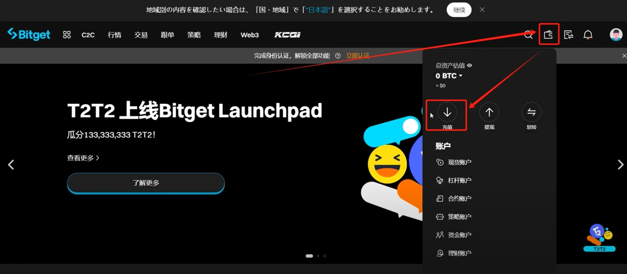Open the 行情 markets menu
The image size is (627, 274).
[x=114, y=35]
